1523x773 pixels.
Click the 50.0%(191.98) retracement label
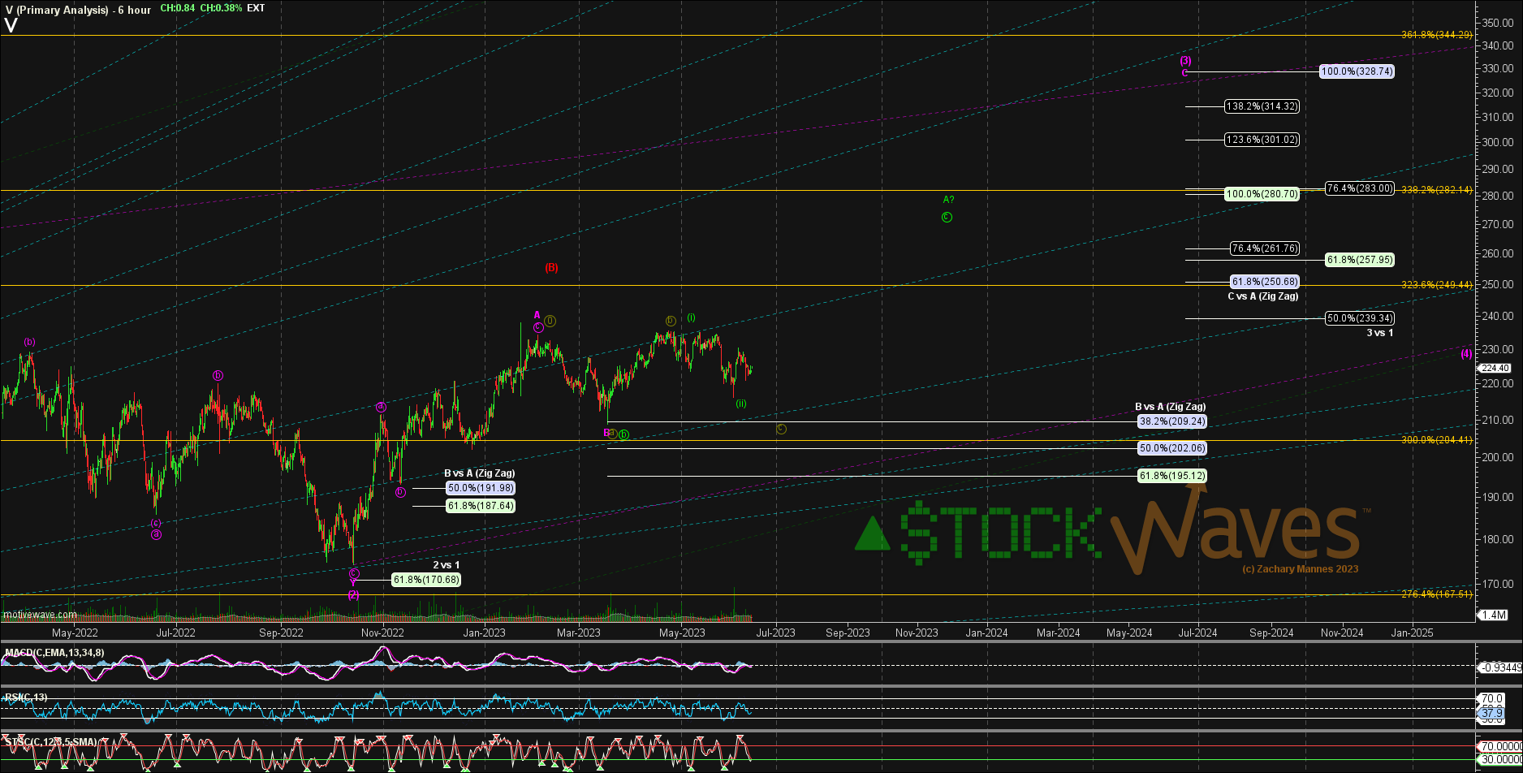click(x=481, y=488)
